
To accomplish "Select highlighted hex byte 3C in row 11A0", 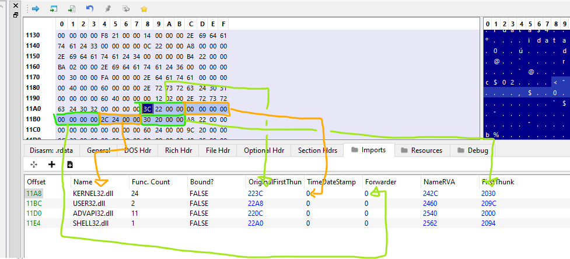I will (x=147, y=108).
